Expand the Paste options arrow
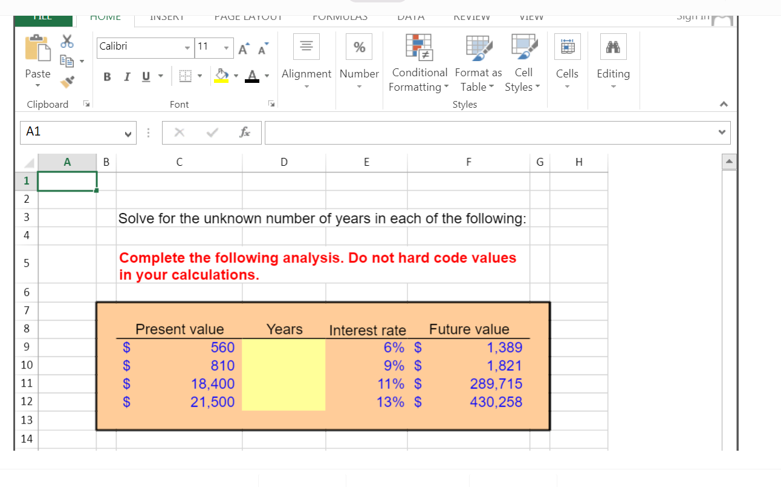Viewport: 781px width, 487px height. tap(37, 87)
